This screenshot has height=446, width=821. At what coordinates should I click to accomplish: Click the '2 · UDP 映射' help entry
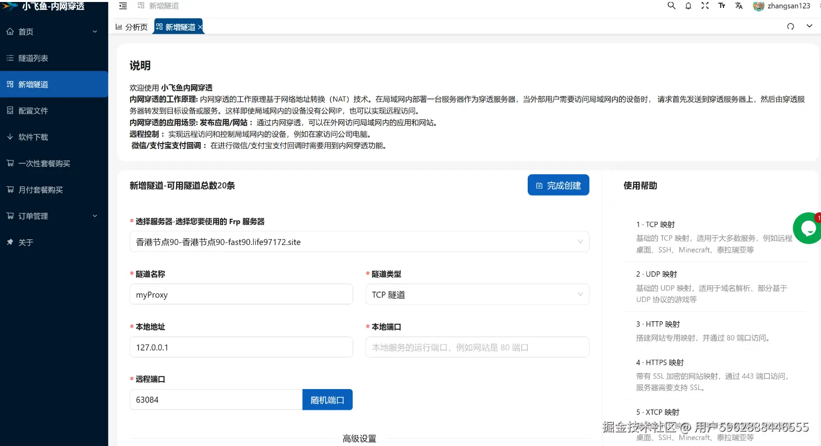(656, 274)
